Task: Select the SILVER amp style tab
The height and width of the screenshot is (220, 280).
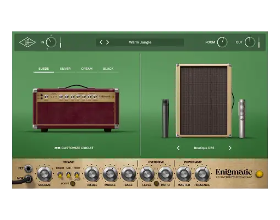Action: 65,69
